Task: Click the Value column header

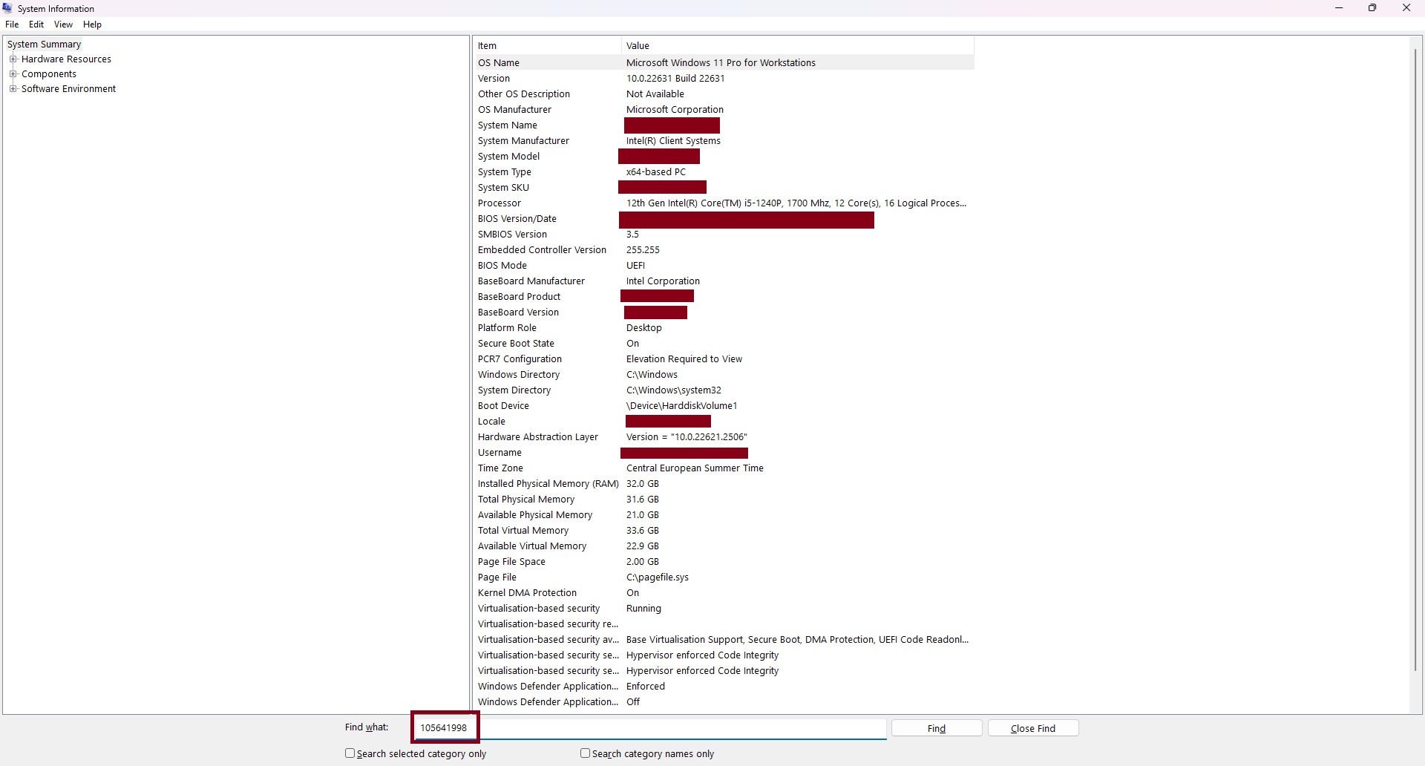Action: coord(797,46)
